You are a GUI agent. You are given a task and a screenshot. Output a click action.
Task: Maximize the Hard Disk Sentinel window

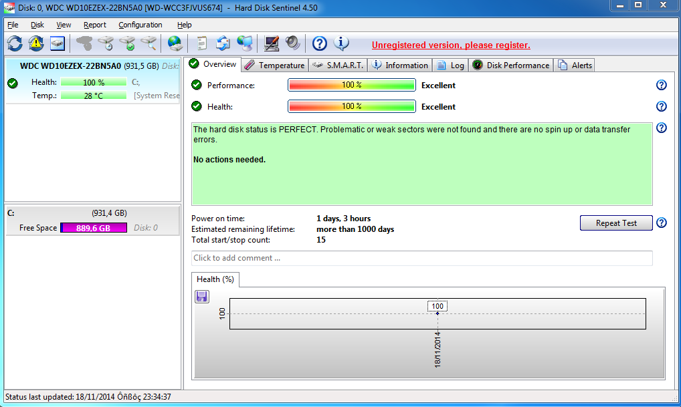(638, 5)
